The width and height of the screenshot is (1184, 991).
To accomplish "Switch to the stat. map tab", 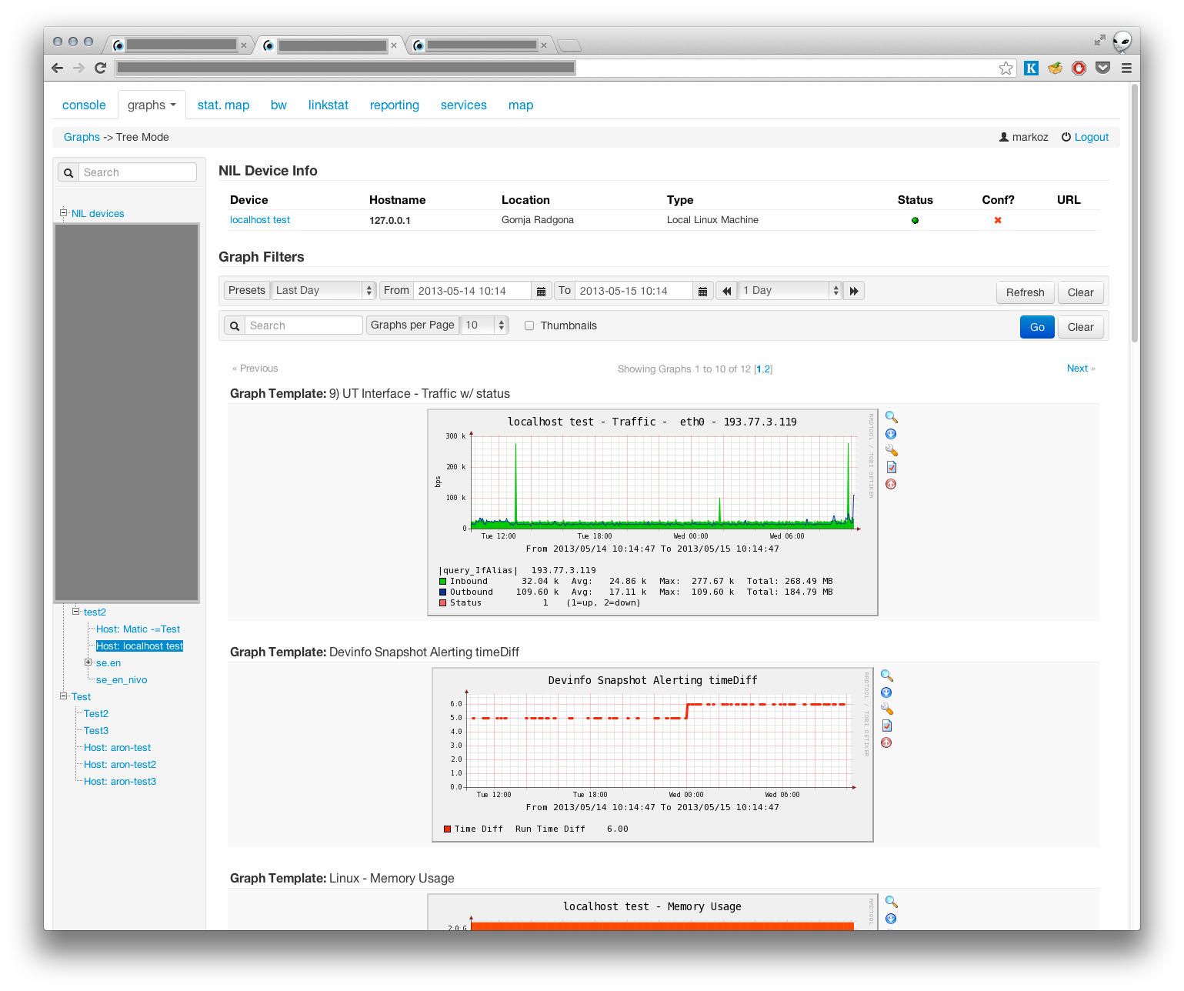I will point(223,105).
